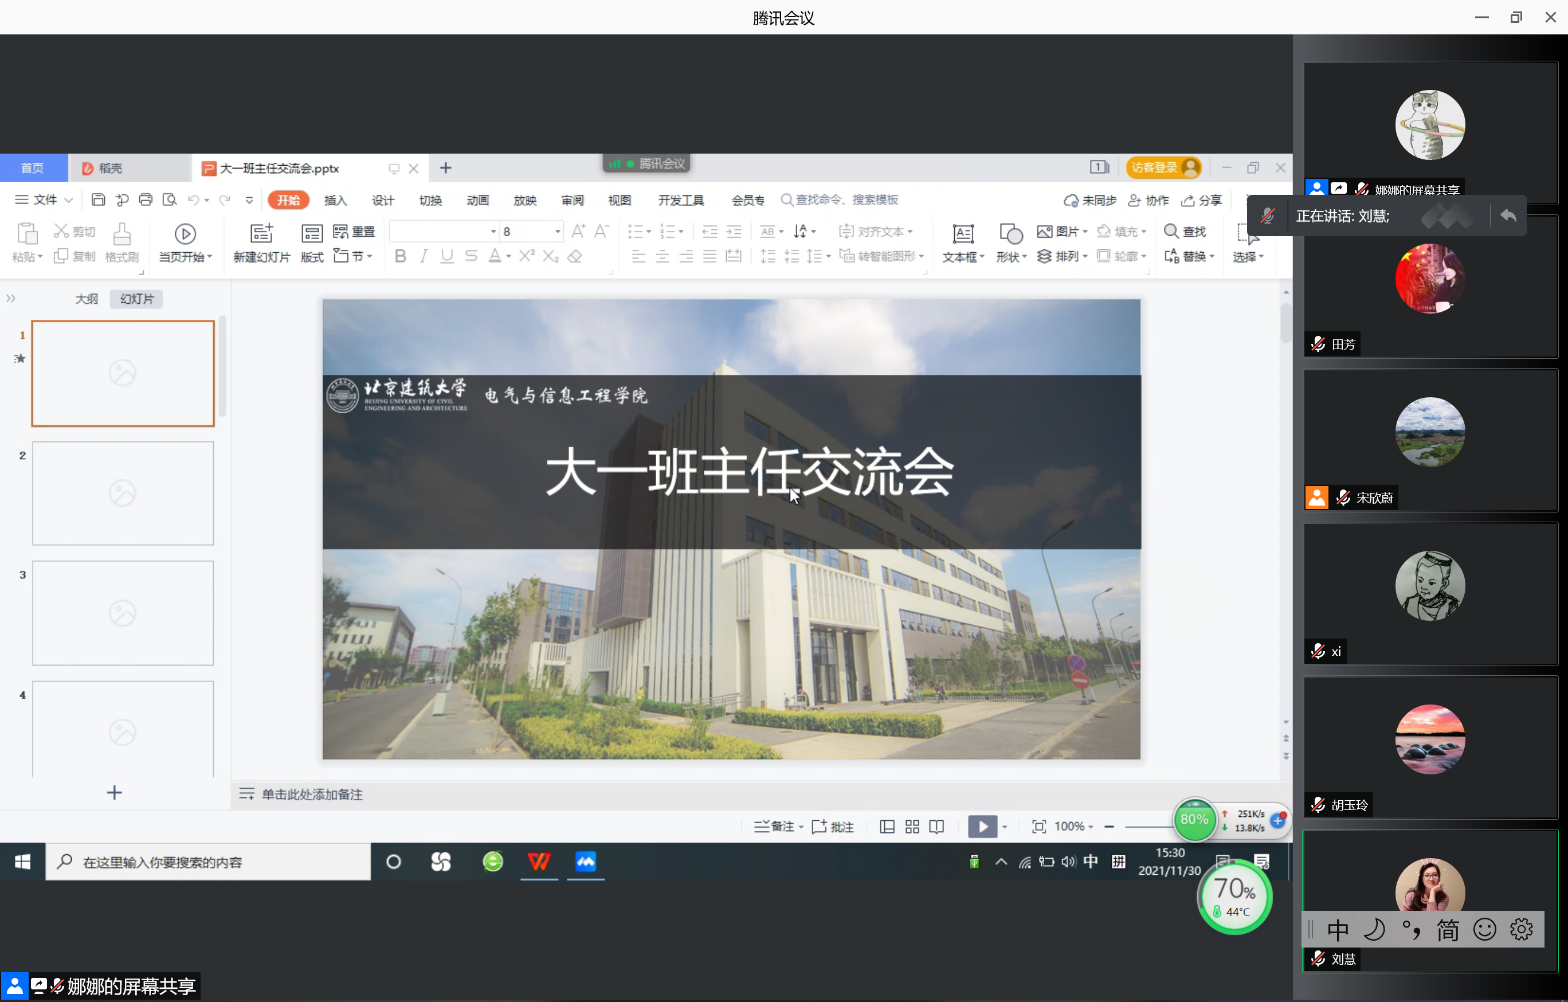Click the zoom out minus slider control

click(1109, 827)
